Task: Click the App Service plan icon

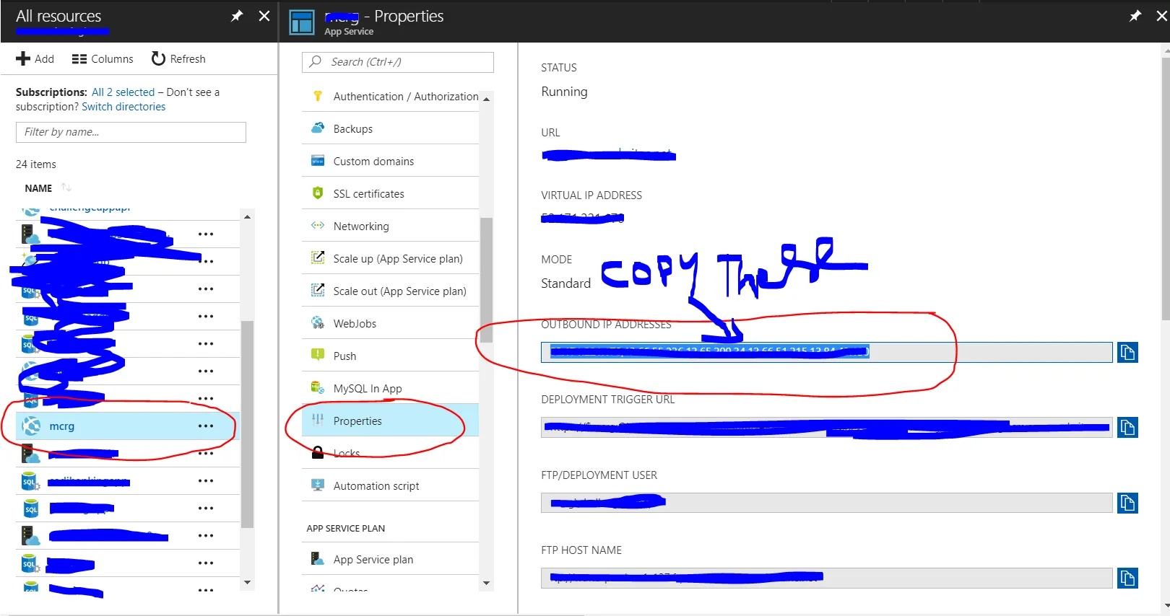Action: click(x=318, y=558)
